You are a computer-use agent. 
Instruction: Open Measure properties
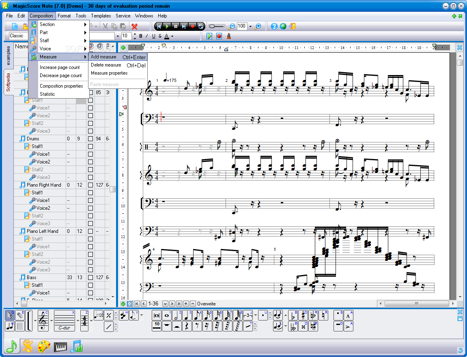(118, 73)
